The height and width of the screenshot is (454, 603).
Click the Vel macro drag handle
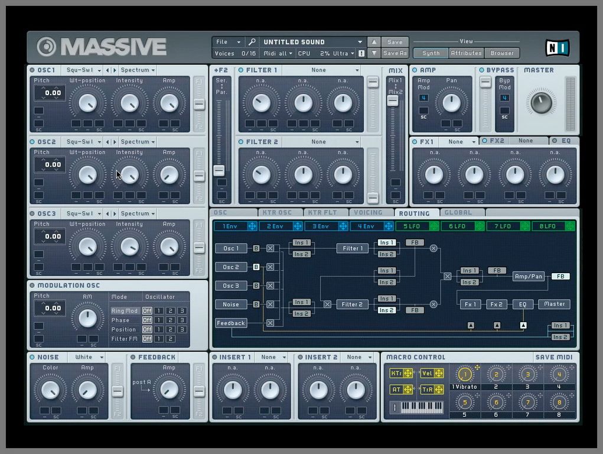[x=439, y=373]
